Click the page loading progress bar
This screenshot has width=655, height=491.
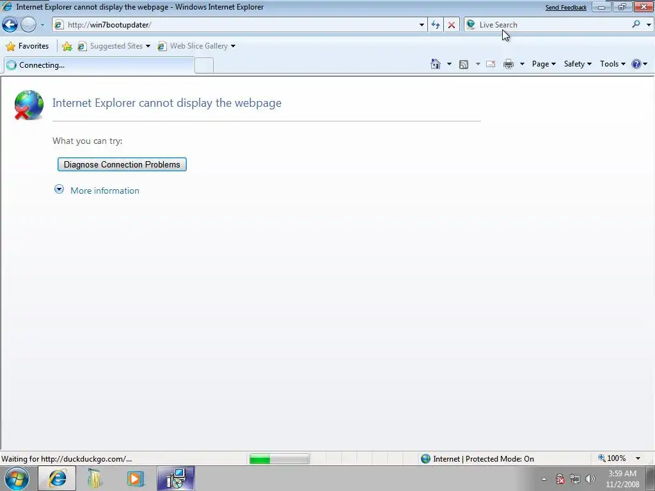click(x=279, y=459)
